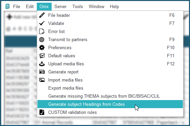Image resolution: width=190 pixels, height=126 pixels.
Task: Click the pencil icon beside File header
Action: pos(42,15)
